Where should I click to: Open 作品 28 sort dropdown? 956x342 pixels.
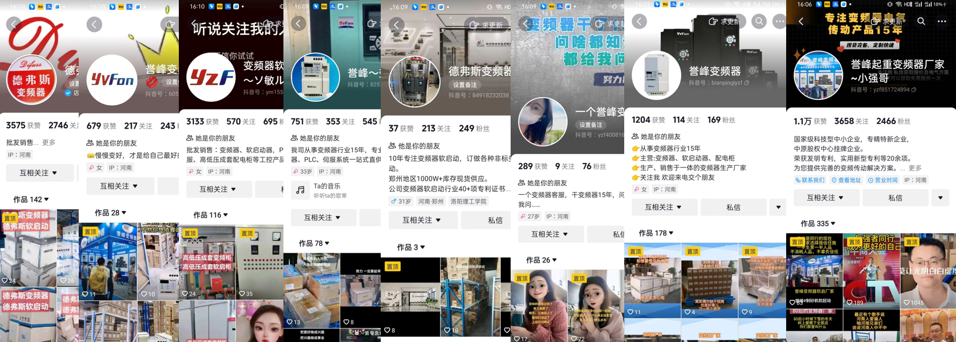tap(110, 213)
